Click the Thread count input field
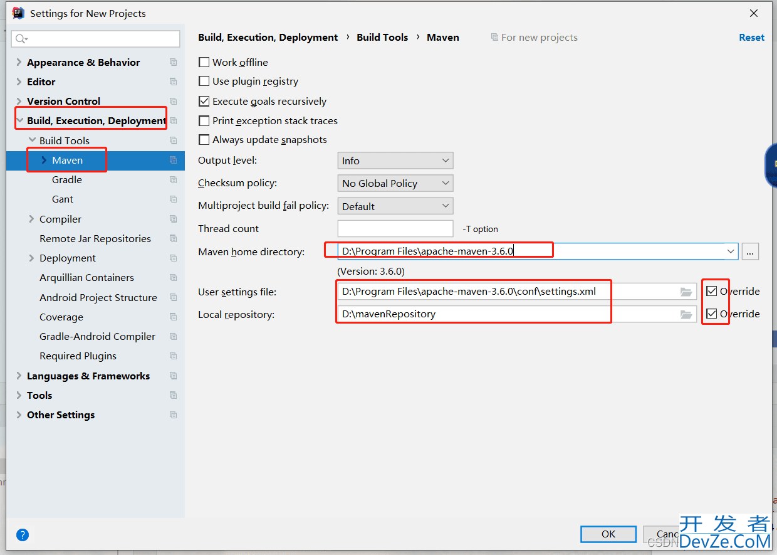Viewport: 777px width, 555px height. pyautogui.click(x=395, y=229)
